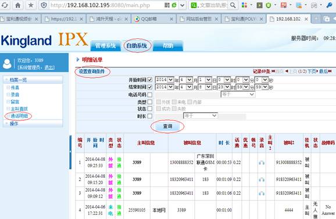Enable the 类型 filter checkbox
The height and width of the screenshot is (219, 336).
150,102
